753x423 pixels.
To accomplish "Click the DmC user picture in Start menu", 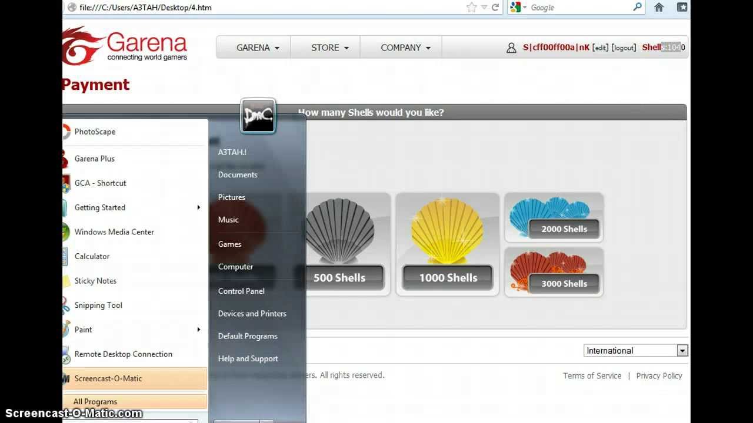I will [x=258, y=115].
